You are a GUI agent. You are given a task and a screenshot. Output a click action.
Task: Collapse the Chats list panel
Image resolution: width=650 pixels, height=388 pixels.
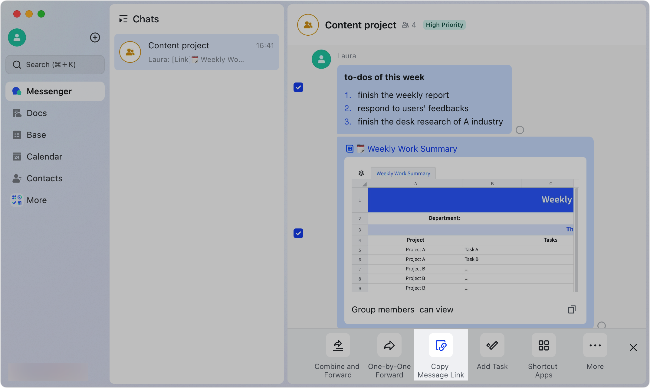(x=123, y=19)
